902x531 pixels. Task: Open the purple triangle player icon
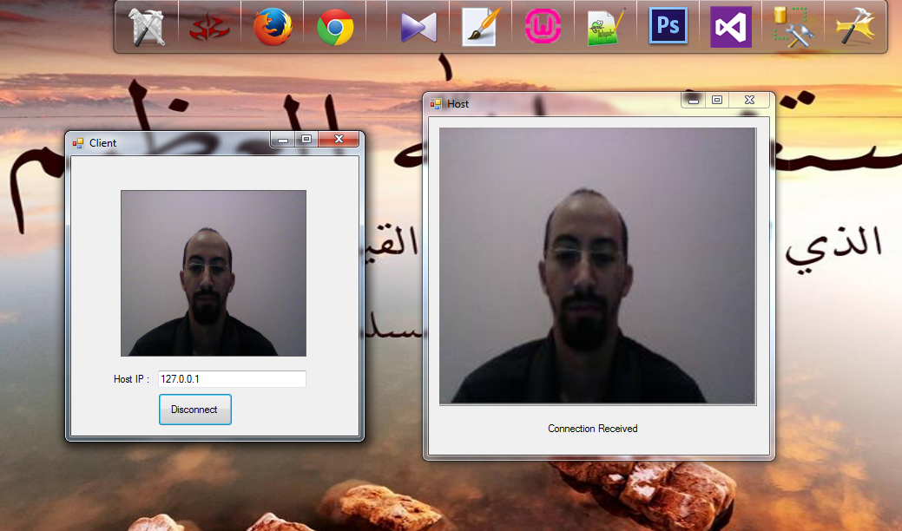click(x=418, y=27)
